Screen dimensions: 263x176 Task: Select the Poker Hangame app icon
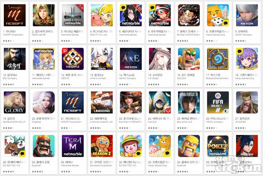(218, 146)
